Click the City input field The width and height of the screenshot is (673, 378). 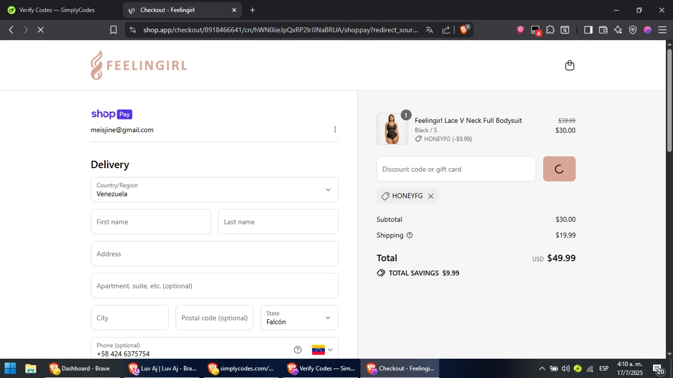130,317
